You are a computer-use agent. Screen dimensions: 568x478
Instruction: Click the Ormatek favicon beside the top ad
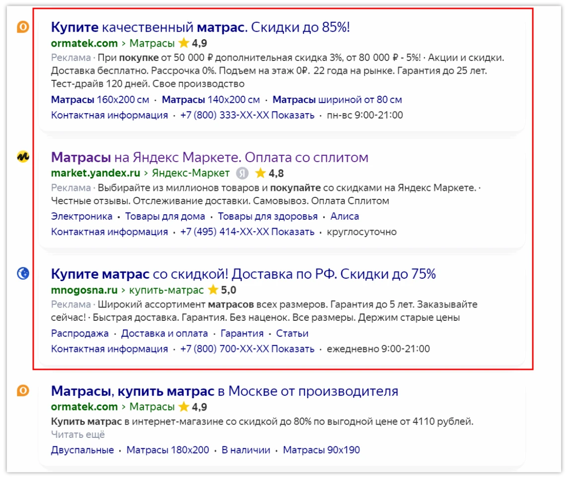(23, 27)
